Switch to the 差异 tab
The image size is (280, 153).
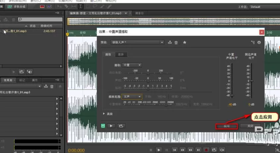click(121, 55)
